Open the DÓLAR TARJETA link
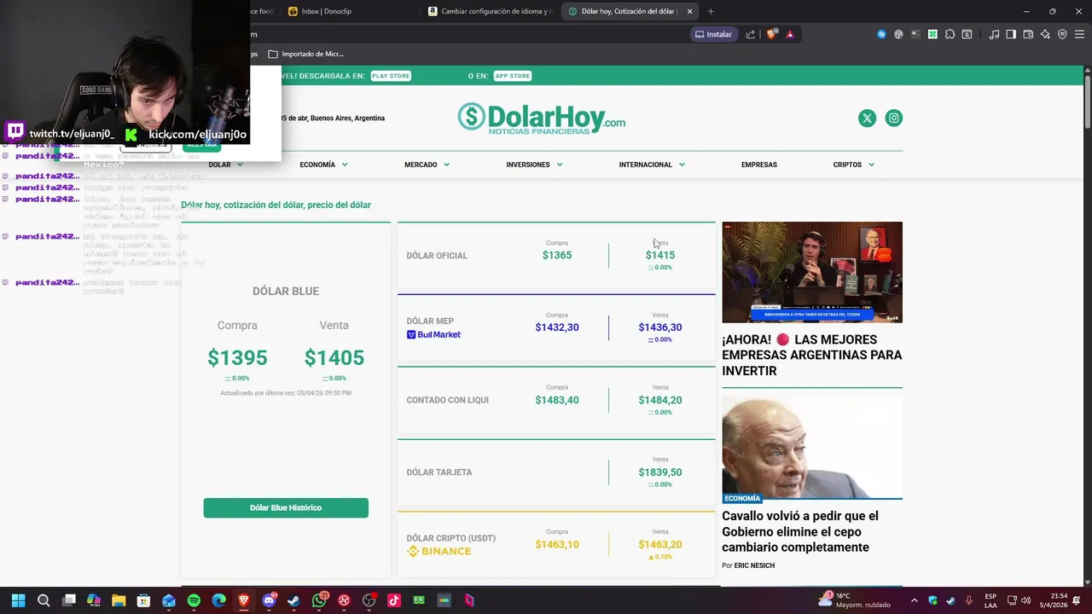Viewport: 1092px width, 614px height. (439, 472)
